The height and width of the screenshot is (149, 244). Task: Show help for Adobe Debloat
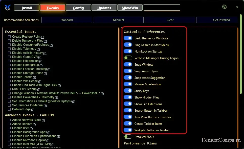tap(34, 124)
